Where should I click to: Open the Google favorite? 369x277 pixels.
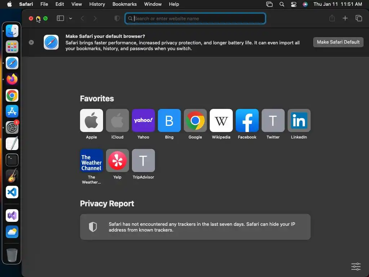click(x=195, y=120)
